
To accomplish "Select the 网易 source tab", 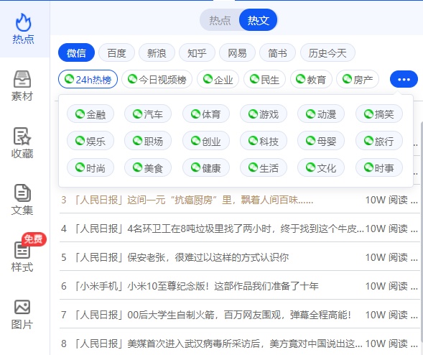I will pos(237,53).
